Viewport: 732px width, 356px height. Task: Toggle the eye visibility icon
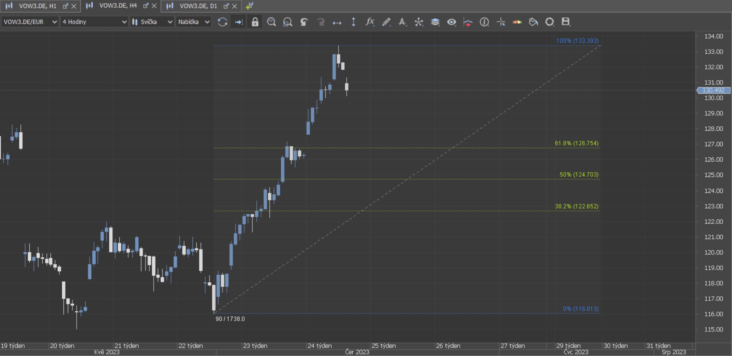[452, 22]
